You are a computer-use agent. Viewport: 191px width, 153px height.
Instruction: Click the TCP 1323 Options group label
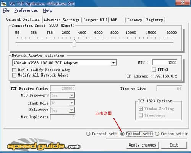[155, 101]
